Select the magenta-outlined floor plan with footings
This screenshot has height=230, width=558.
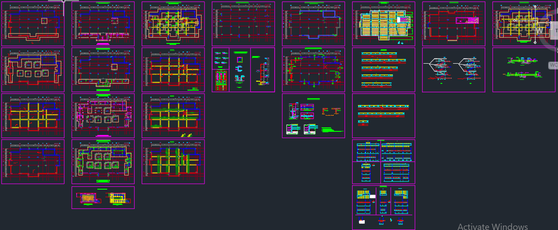pos(103,115)
